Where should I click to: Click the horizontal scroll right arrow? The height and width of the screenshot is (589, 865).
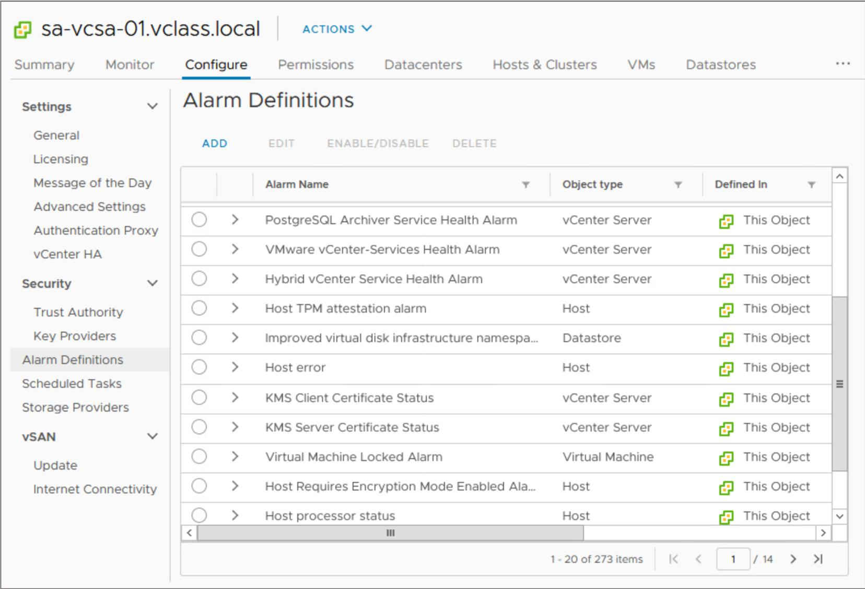[x=823, y=533]
